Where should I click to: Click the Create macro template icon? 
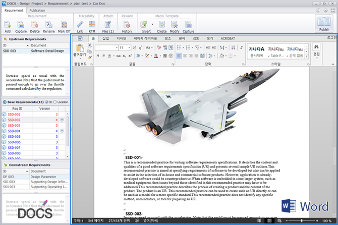(161, 25)
